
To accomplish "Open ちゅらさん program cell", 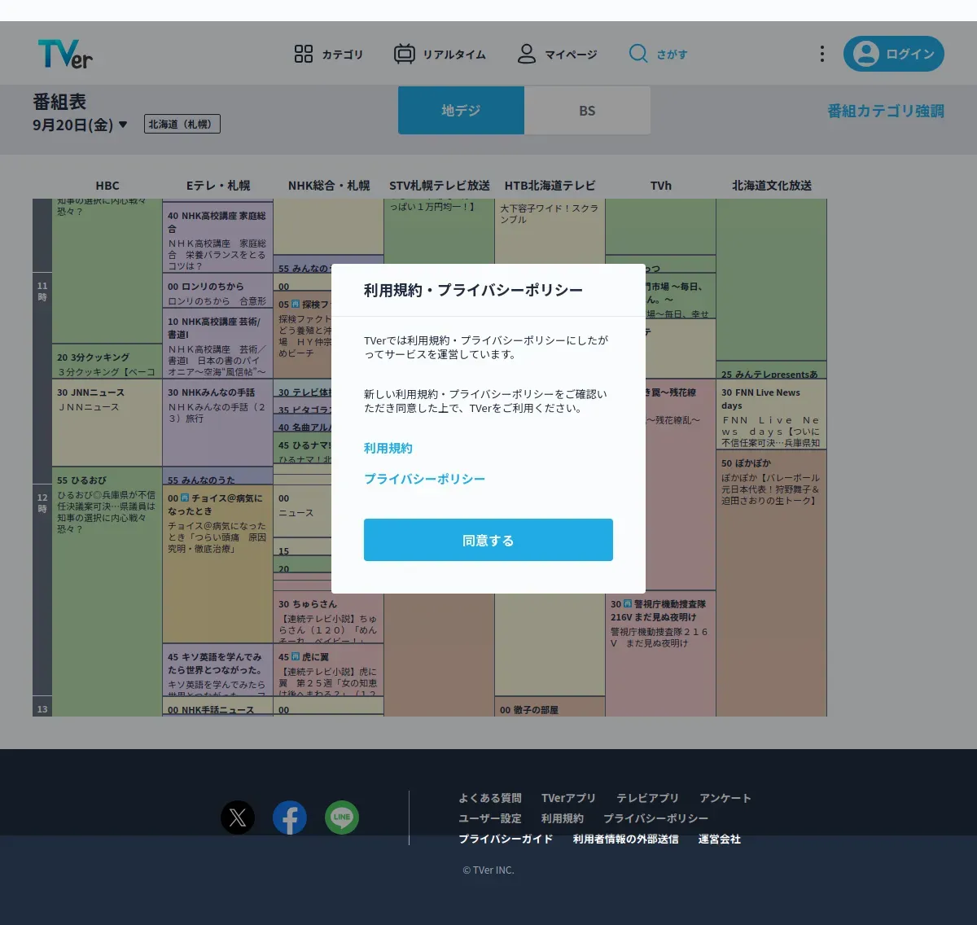I will pos(329,617).
